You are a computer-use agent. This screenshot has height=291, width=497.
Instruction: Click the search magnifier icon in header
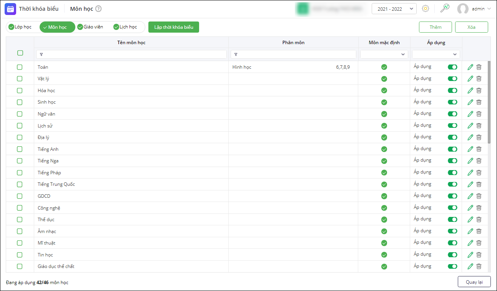tap(445, 8)
